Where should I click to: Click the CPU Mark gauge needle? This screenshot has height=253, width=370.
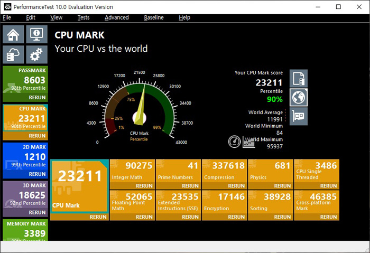[141, 105]
